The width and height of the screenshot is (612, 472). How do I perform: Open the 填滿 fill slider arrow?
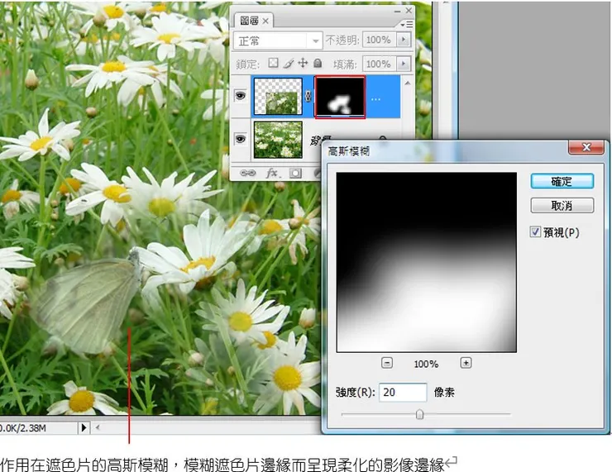[404, 64]
